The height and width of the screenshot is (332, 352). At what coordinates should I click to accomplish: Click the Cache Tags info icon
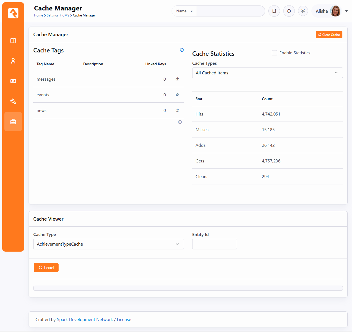tap(182, 50)
